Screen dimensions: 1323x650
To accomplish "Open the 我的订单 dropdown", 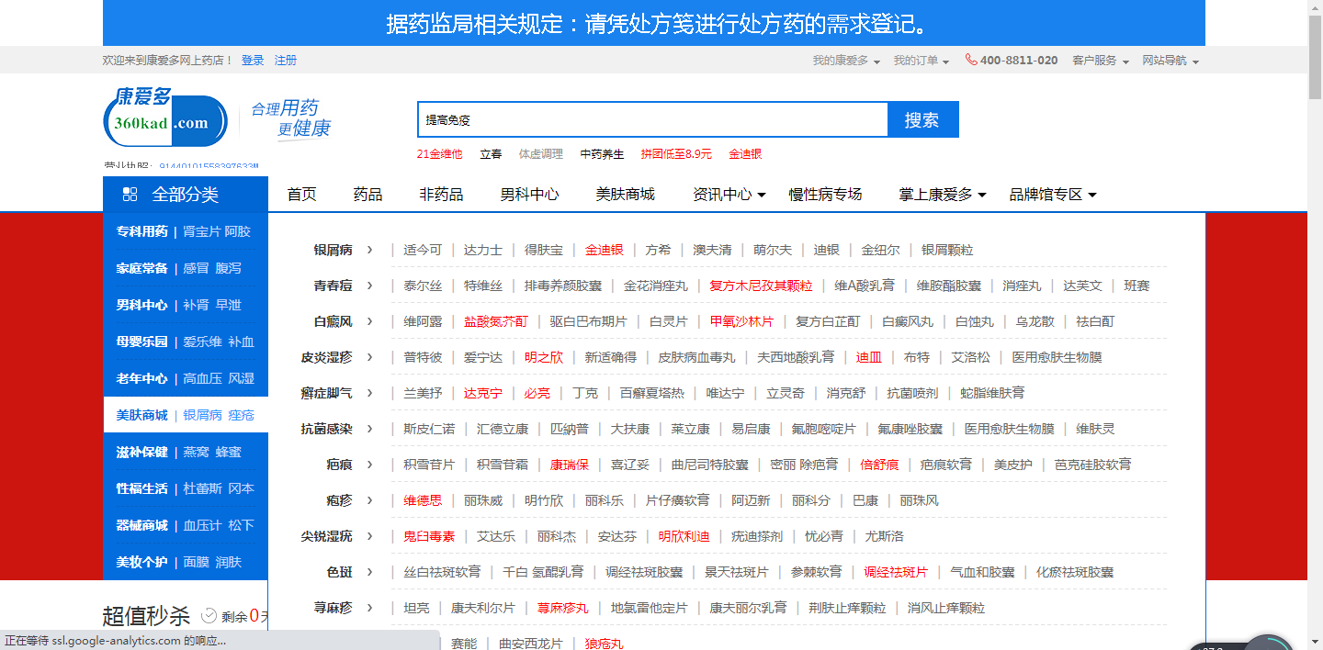I will 922,61.
